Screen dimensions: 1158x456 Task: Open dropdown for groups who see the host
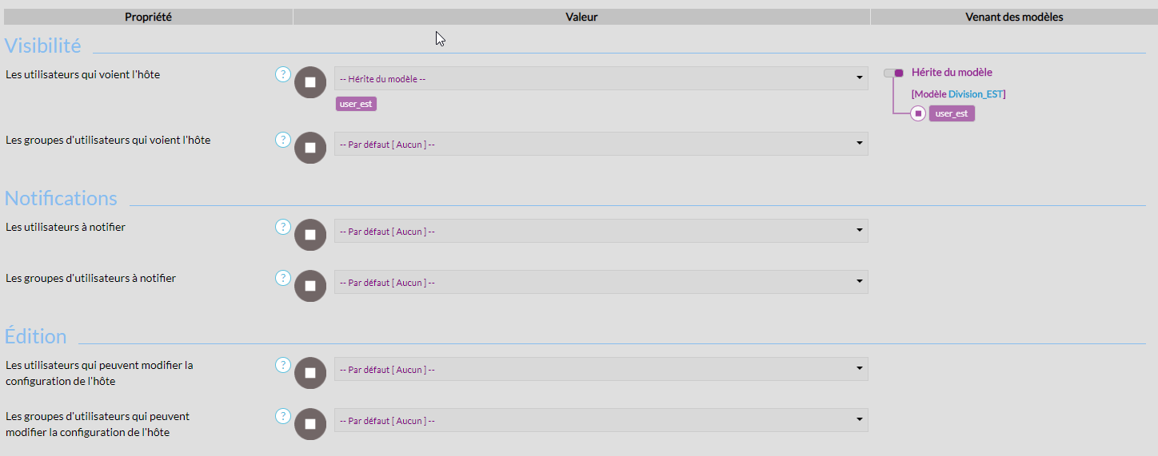(601, 144)
